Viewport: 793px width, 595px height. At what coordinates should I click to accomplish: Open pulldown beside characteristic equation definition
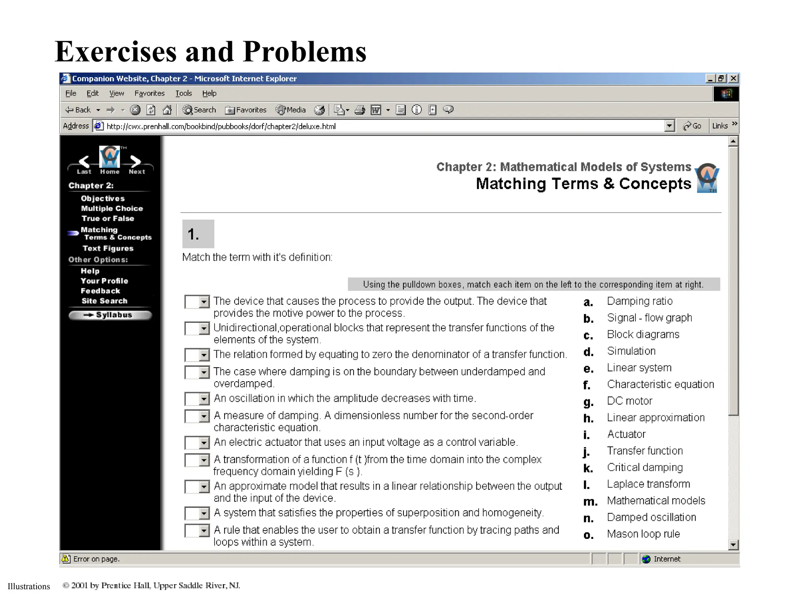[x=204, y=355]
